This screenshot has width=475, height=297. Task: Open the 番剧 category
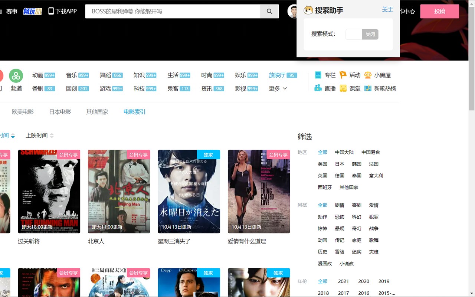click(x=38, y=88)
